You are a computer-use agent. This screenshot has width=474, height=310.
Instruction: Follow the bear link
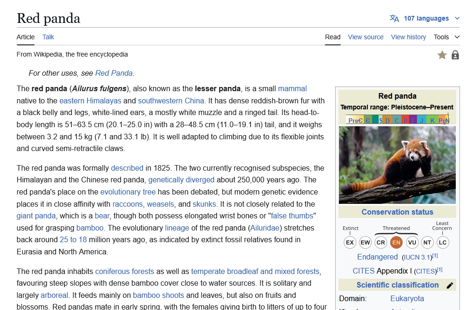[x=102, y=216]
